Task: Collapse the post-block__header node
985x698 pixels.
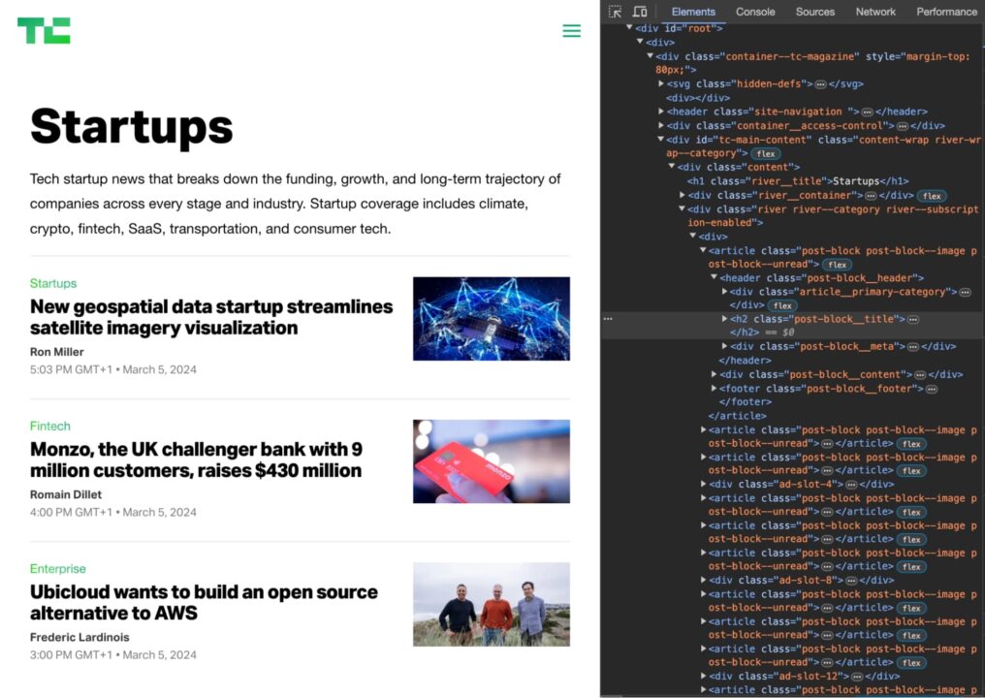Action: 714,277
